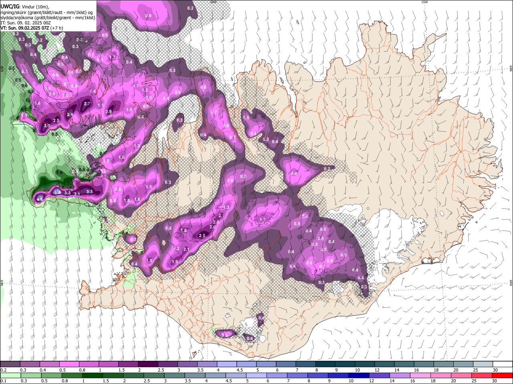Select the bright red 30 rain legend swatch
Image resolution: width=513 pixels, height=384 pixels.
coord(503,375)
